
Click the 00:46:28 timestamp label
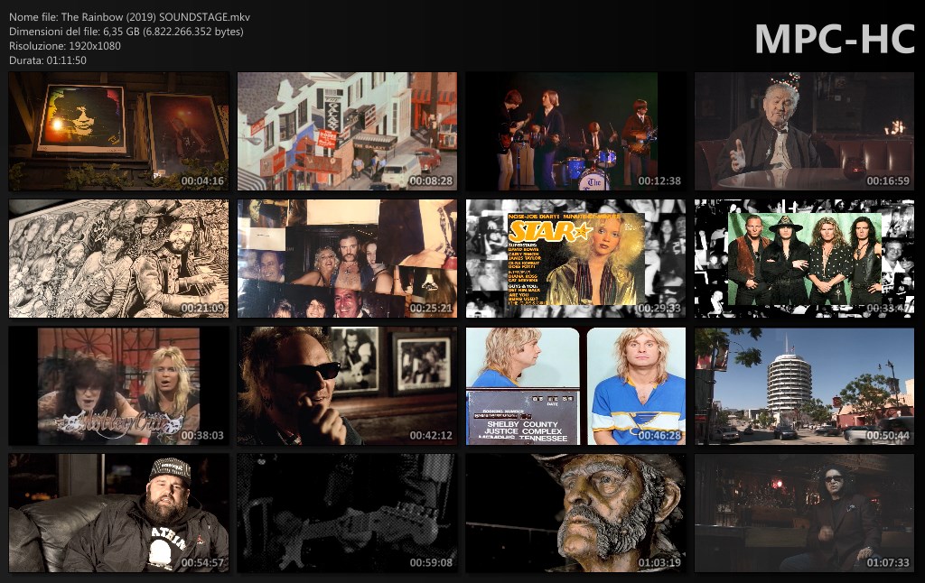pyautogui.click(x=659, y=436)
